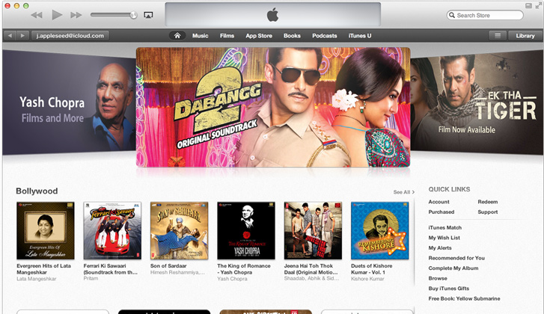Go to the iTunes Store home icon
Screen dimensions: 544x314
177,36
